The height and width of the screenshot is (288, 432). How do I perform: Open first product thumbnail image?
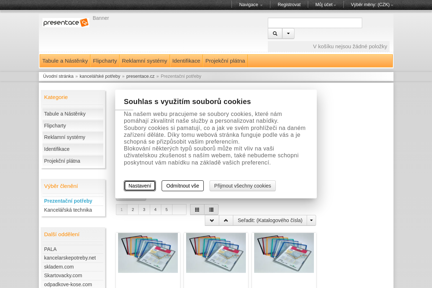coord(148,253)
